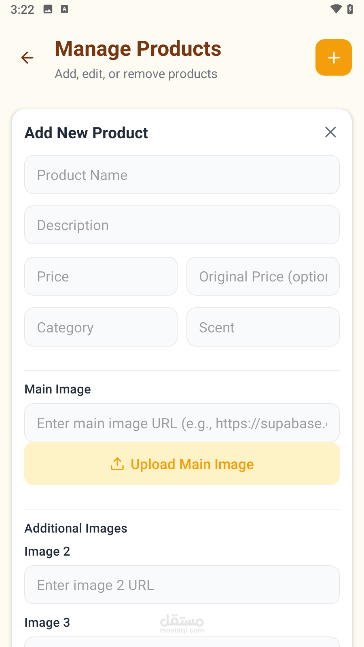Screen dimensions: 364x647
Task: Tap the Wi-Fi signal icon
Action: pos(336,9)
